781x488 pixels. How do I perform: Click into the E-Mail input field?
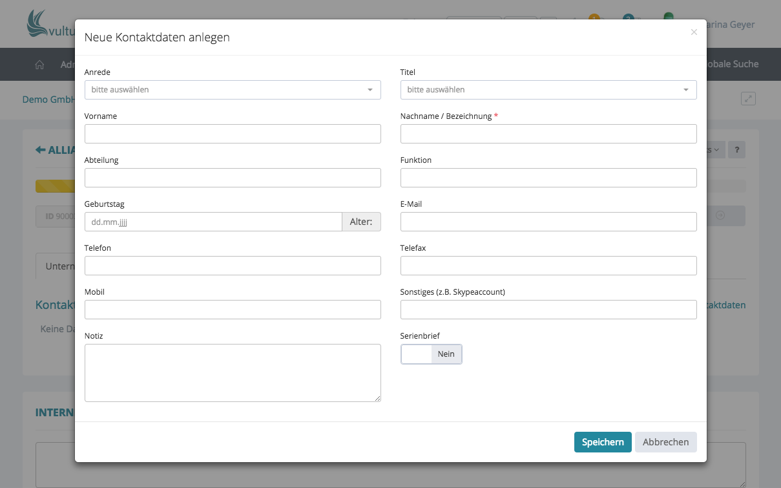(x=548, y=222)
